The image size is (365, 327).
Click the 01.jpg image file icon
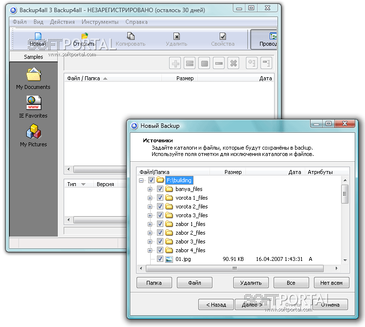169,259
